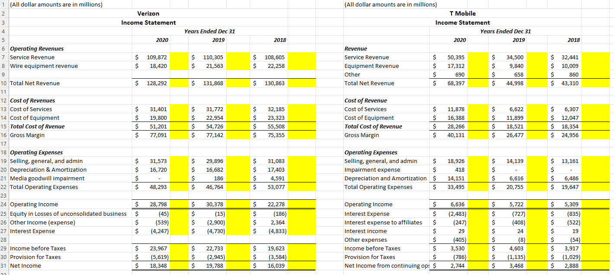Select the Income Statement cell under T Mobile

(x=462, y=22)
